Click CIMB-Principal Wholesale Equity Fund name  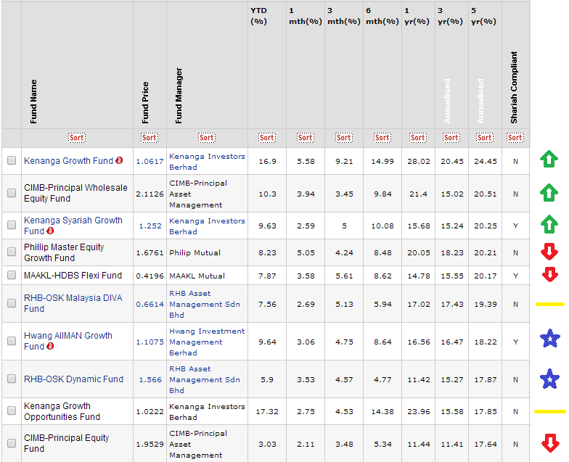click(75, 193)
